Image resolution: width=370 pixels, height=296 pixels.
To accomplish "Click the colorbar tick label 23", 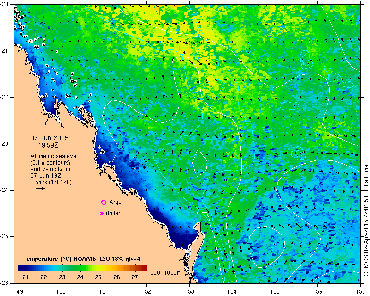I will point(62,277).
